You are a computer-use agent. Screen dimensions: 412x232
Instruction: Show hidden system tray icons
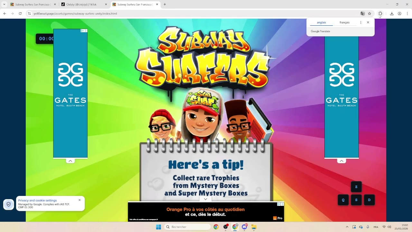[x=347, y=227]
